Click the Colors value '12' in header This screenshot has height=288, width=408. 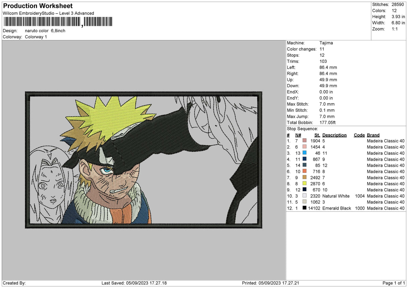394,11
